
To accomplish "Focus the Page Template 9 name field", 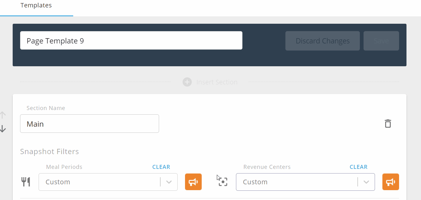I will [131, 40].
